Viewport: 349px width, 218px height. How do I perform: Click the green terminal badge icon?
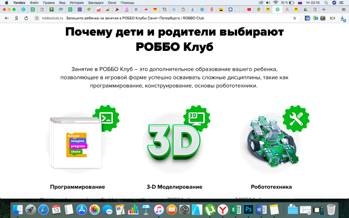tap(106, 118)
